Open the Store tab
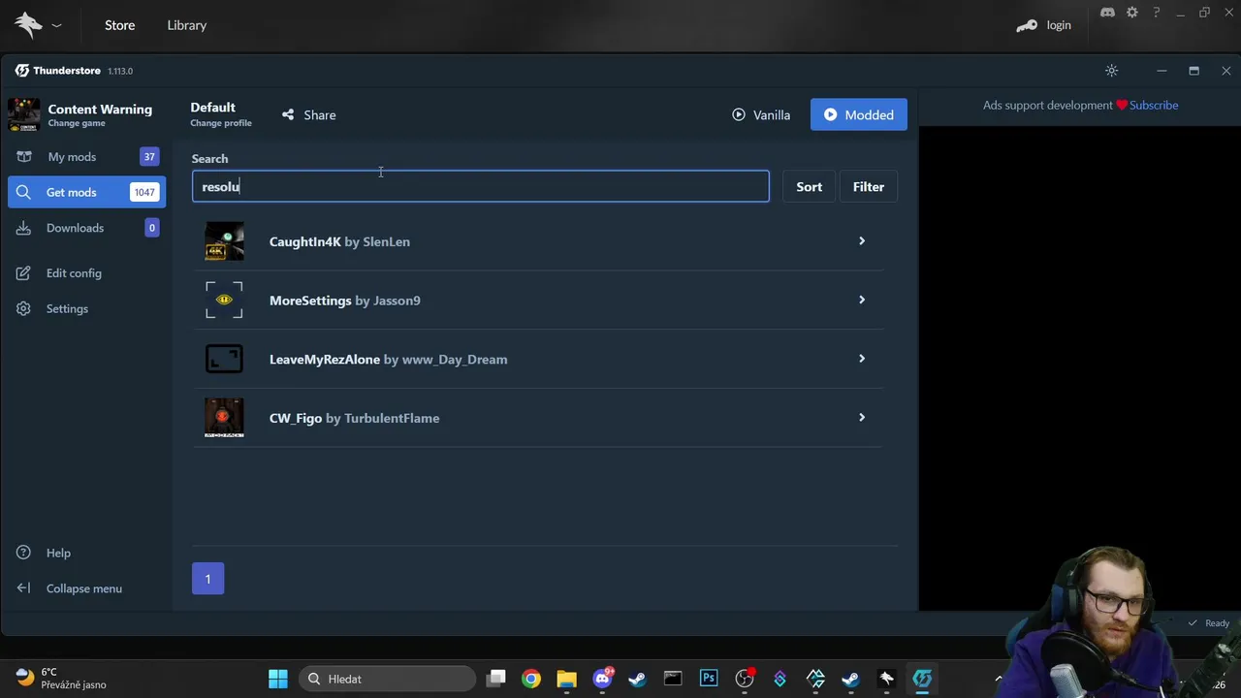The width and height of the screenshot is (1241, 698). [x=119, y=25]
